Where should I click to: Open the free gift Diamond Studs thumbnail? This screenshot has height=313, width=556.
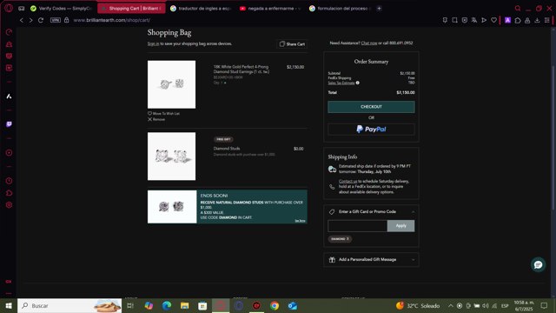click(171, 156)
